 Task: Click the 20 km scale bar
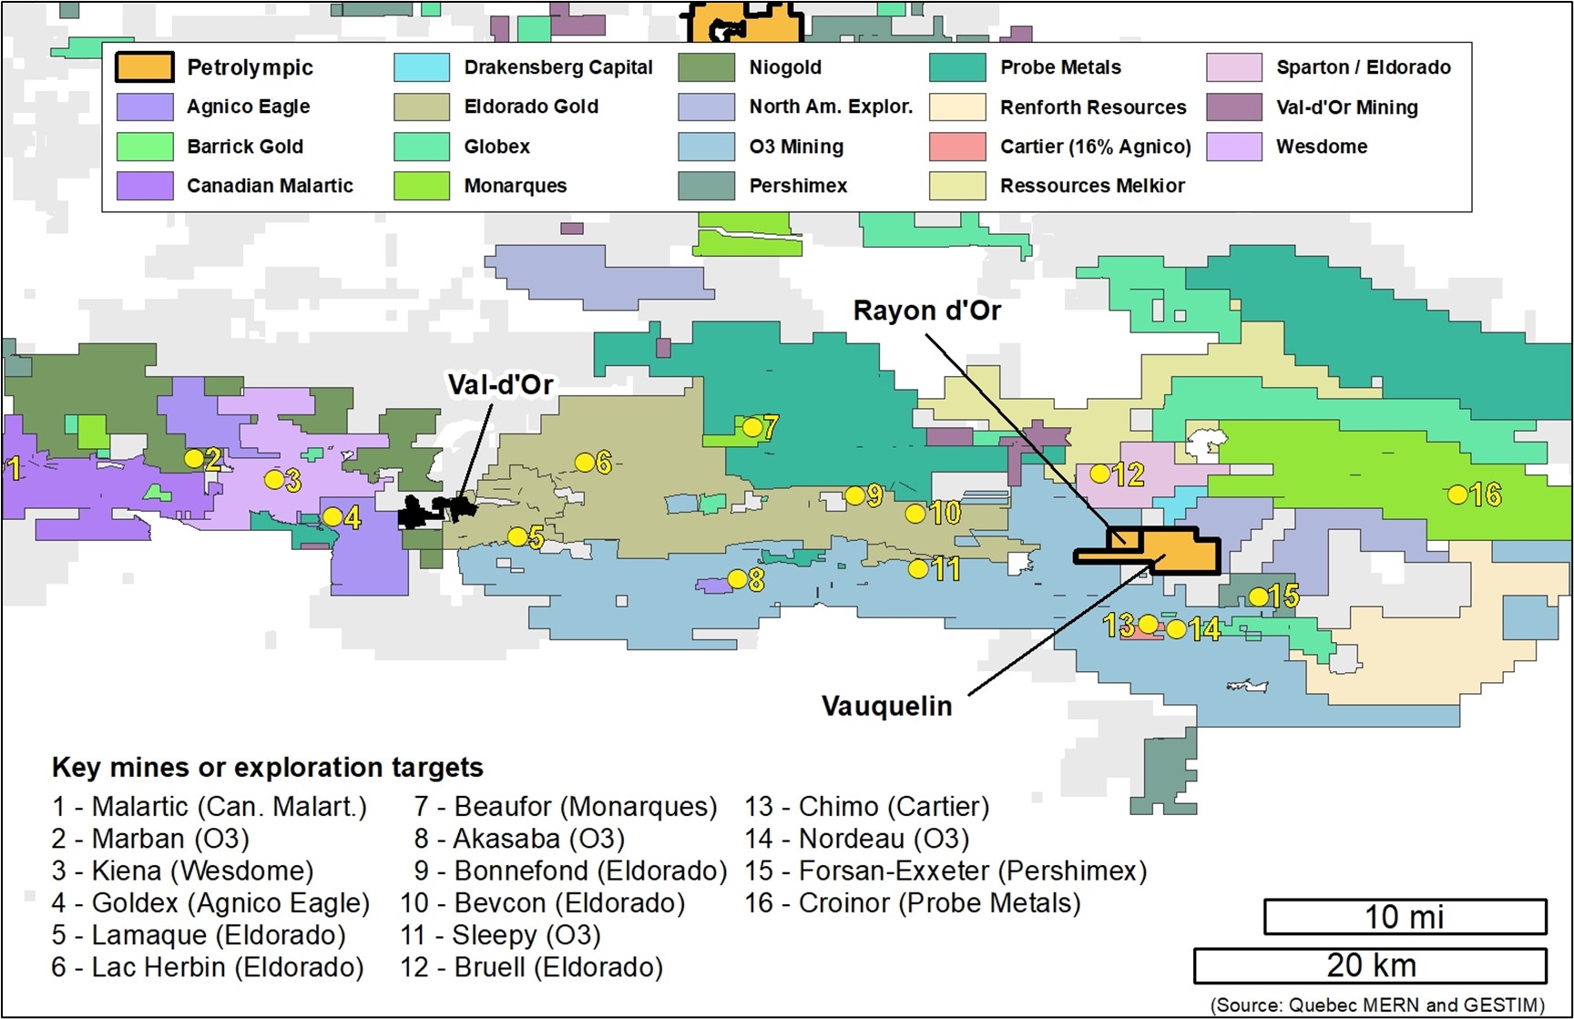(x=1370, y=965)
